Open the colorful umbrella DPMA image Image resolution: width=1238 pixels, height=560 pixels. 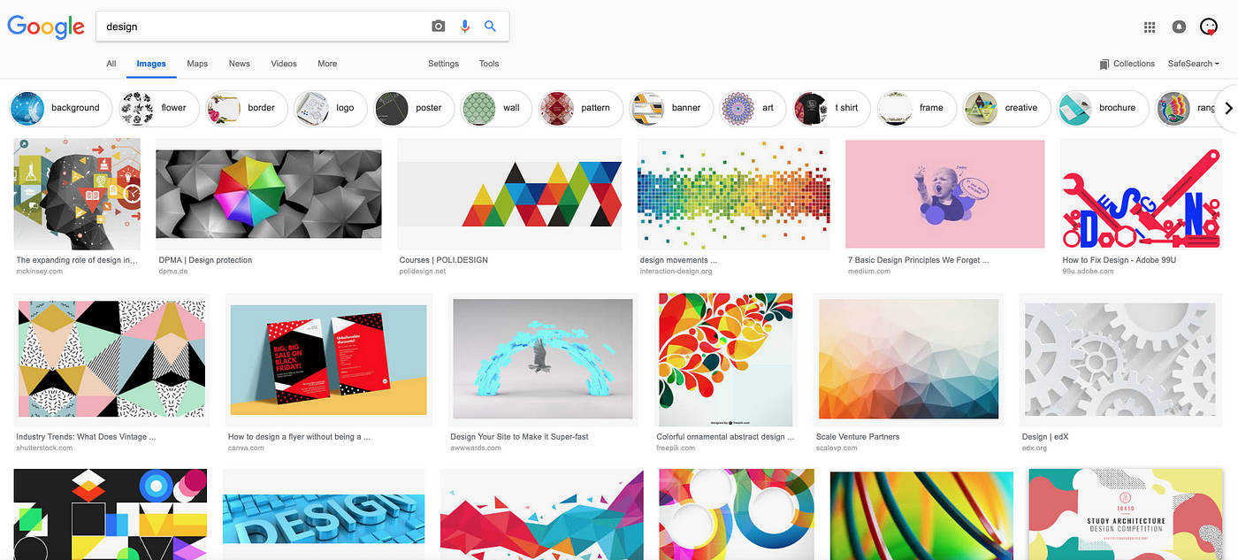coord(269,194)
